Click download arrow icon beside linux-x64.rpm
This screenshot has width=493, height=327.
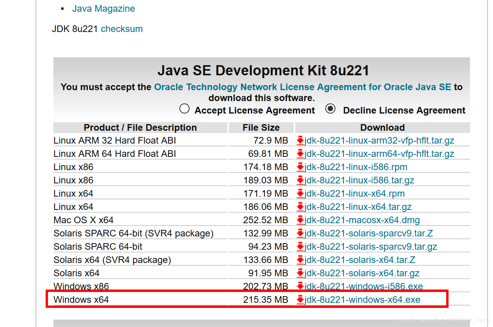point(300,194)
